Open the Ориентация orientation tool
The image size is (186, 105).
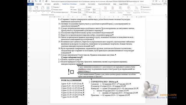[x=36, y=10]
